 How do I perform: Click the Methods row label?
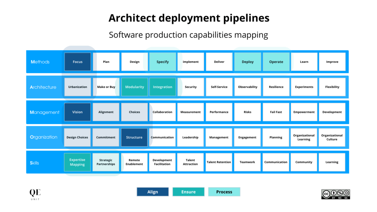pyautogui.click(x=43, y=62)
